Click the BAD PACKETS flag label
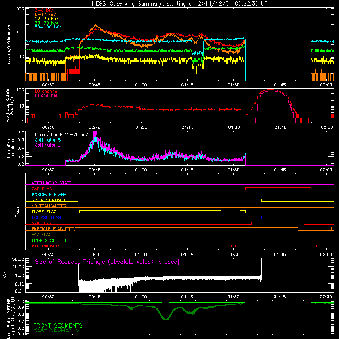This screenshot has height=339, width=339. [46, 246]
